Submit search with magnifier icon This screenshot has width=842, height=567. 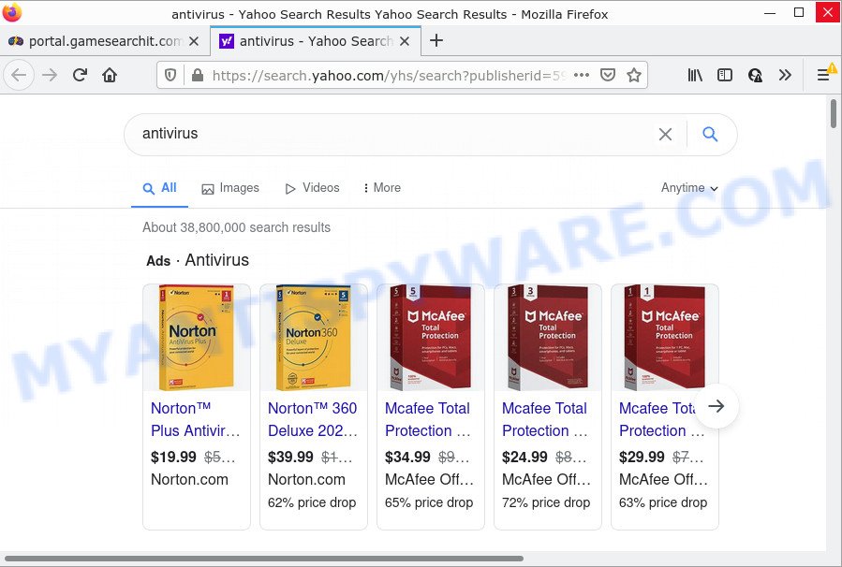point(710,134)
